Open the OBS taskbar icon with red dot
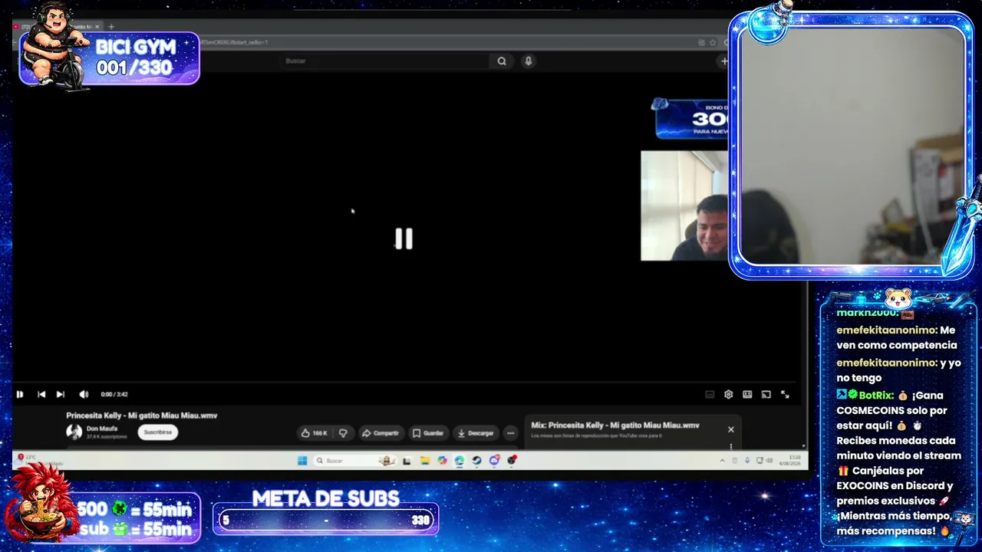The height and width of the screenshot is (552, 982). point(512,461)
